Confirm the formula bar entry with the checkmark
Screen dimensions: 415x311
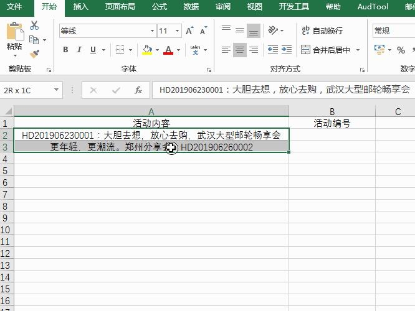click(116, 90)
